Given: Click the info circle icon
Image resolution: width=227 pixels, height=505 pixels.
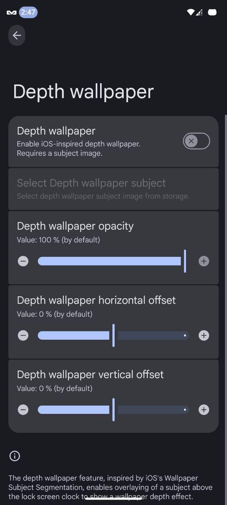Looking at the screenshot, I should pos(15,456).
